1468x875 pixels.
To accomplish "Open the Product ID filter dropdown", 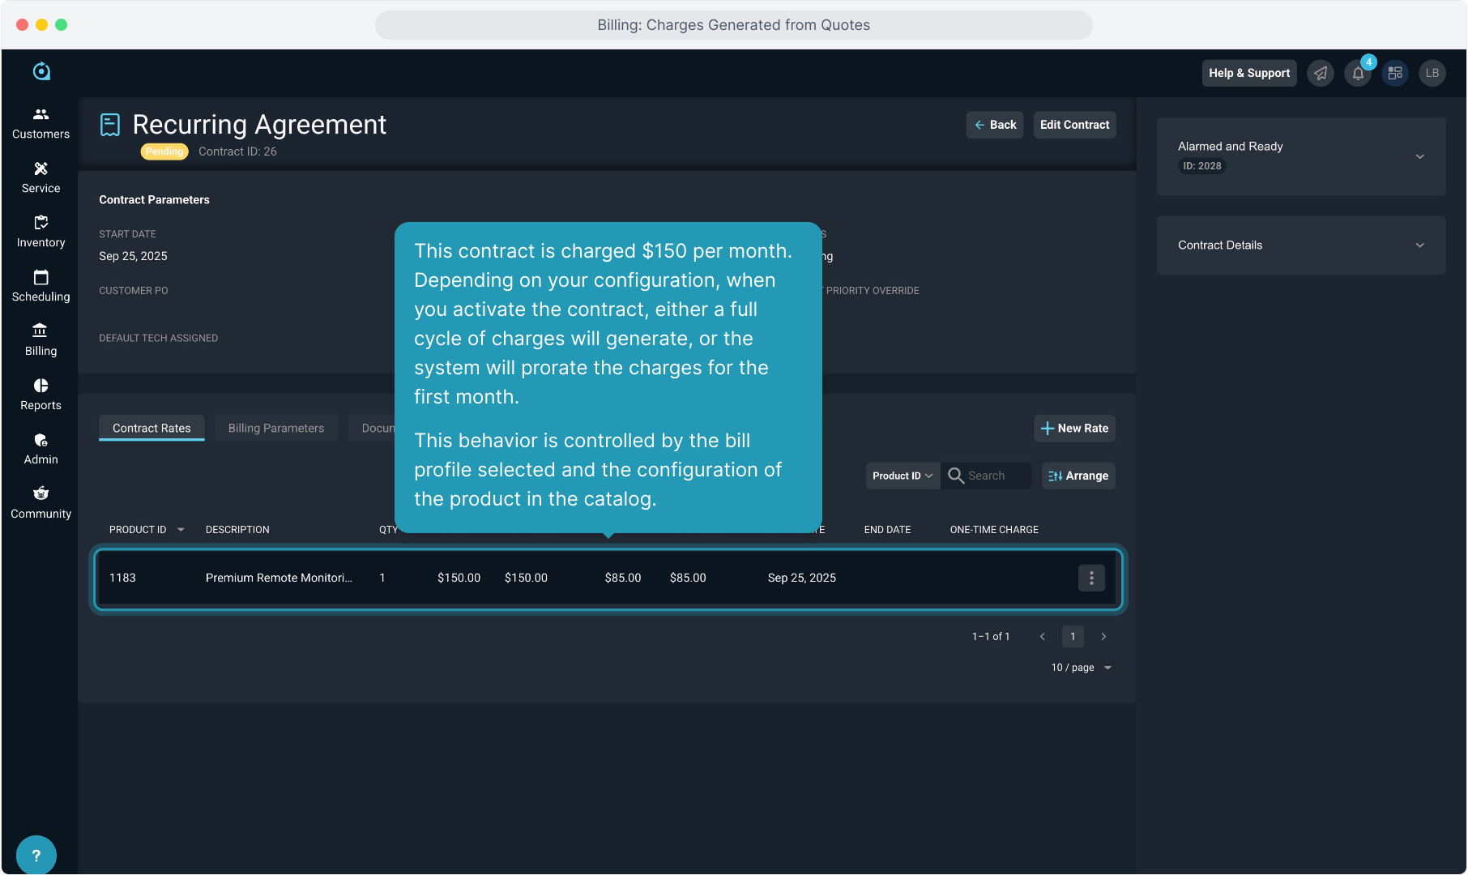I will point(903,476).
